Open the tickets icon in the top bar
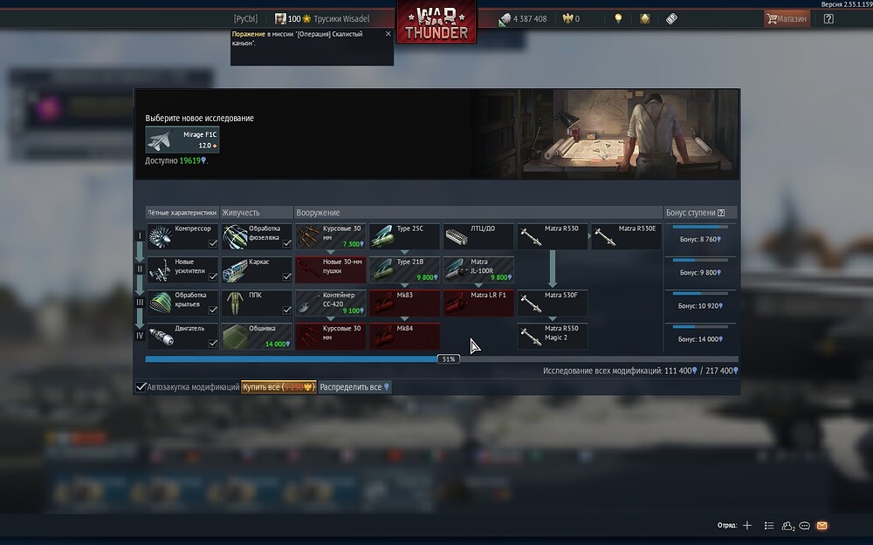 pyautogui.click(x=671, y=18)
